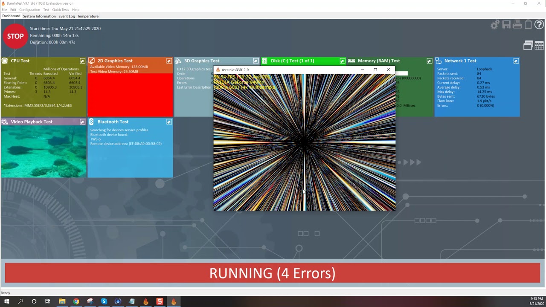The height and width of the screenshot is (307, 546).
Task: Click the AsteroidsD3D12 3D render area
Action: point(305,142)
